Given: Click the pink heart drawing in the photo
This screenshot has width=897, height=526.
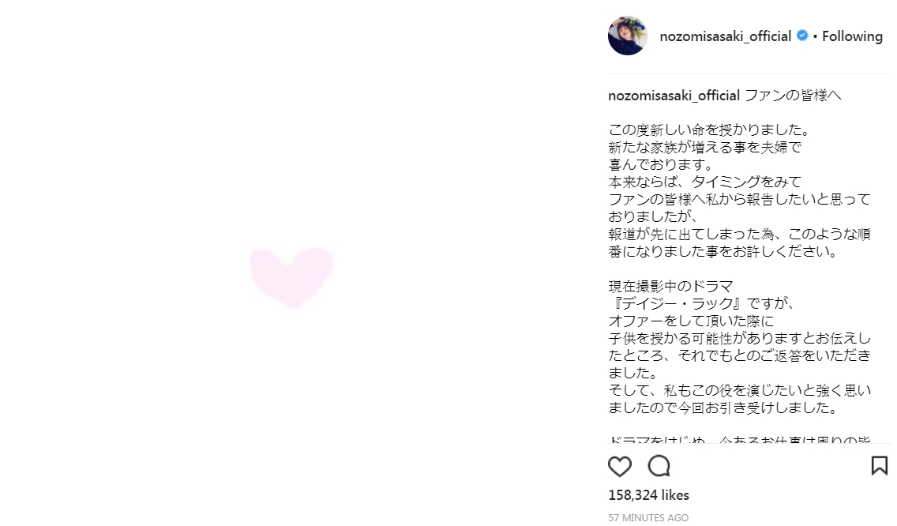Looking at the screenshot, I should pos(291,275).
